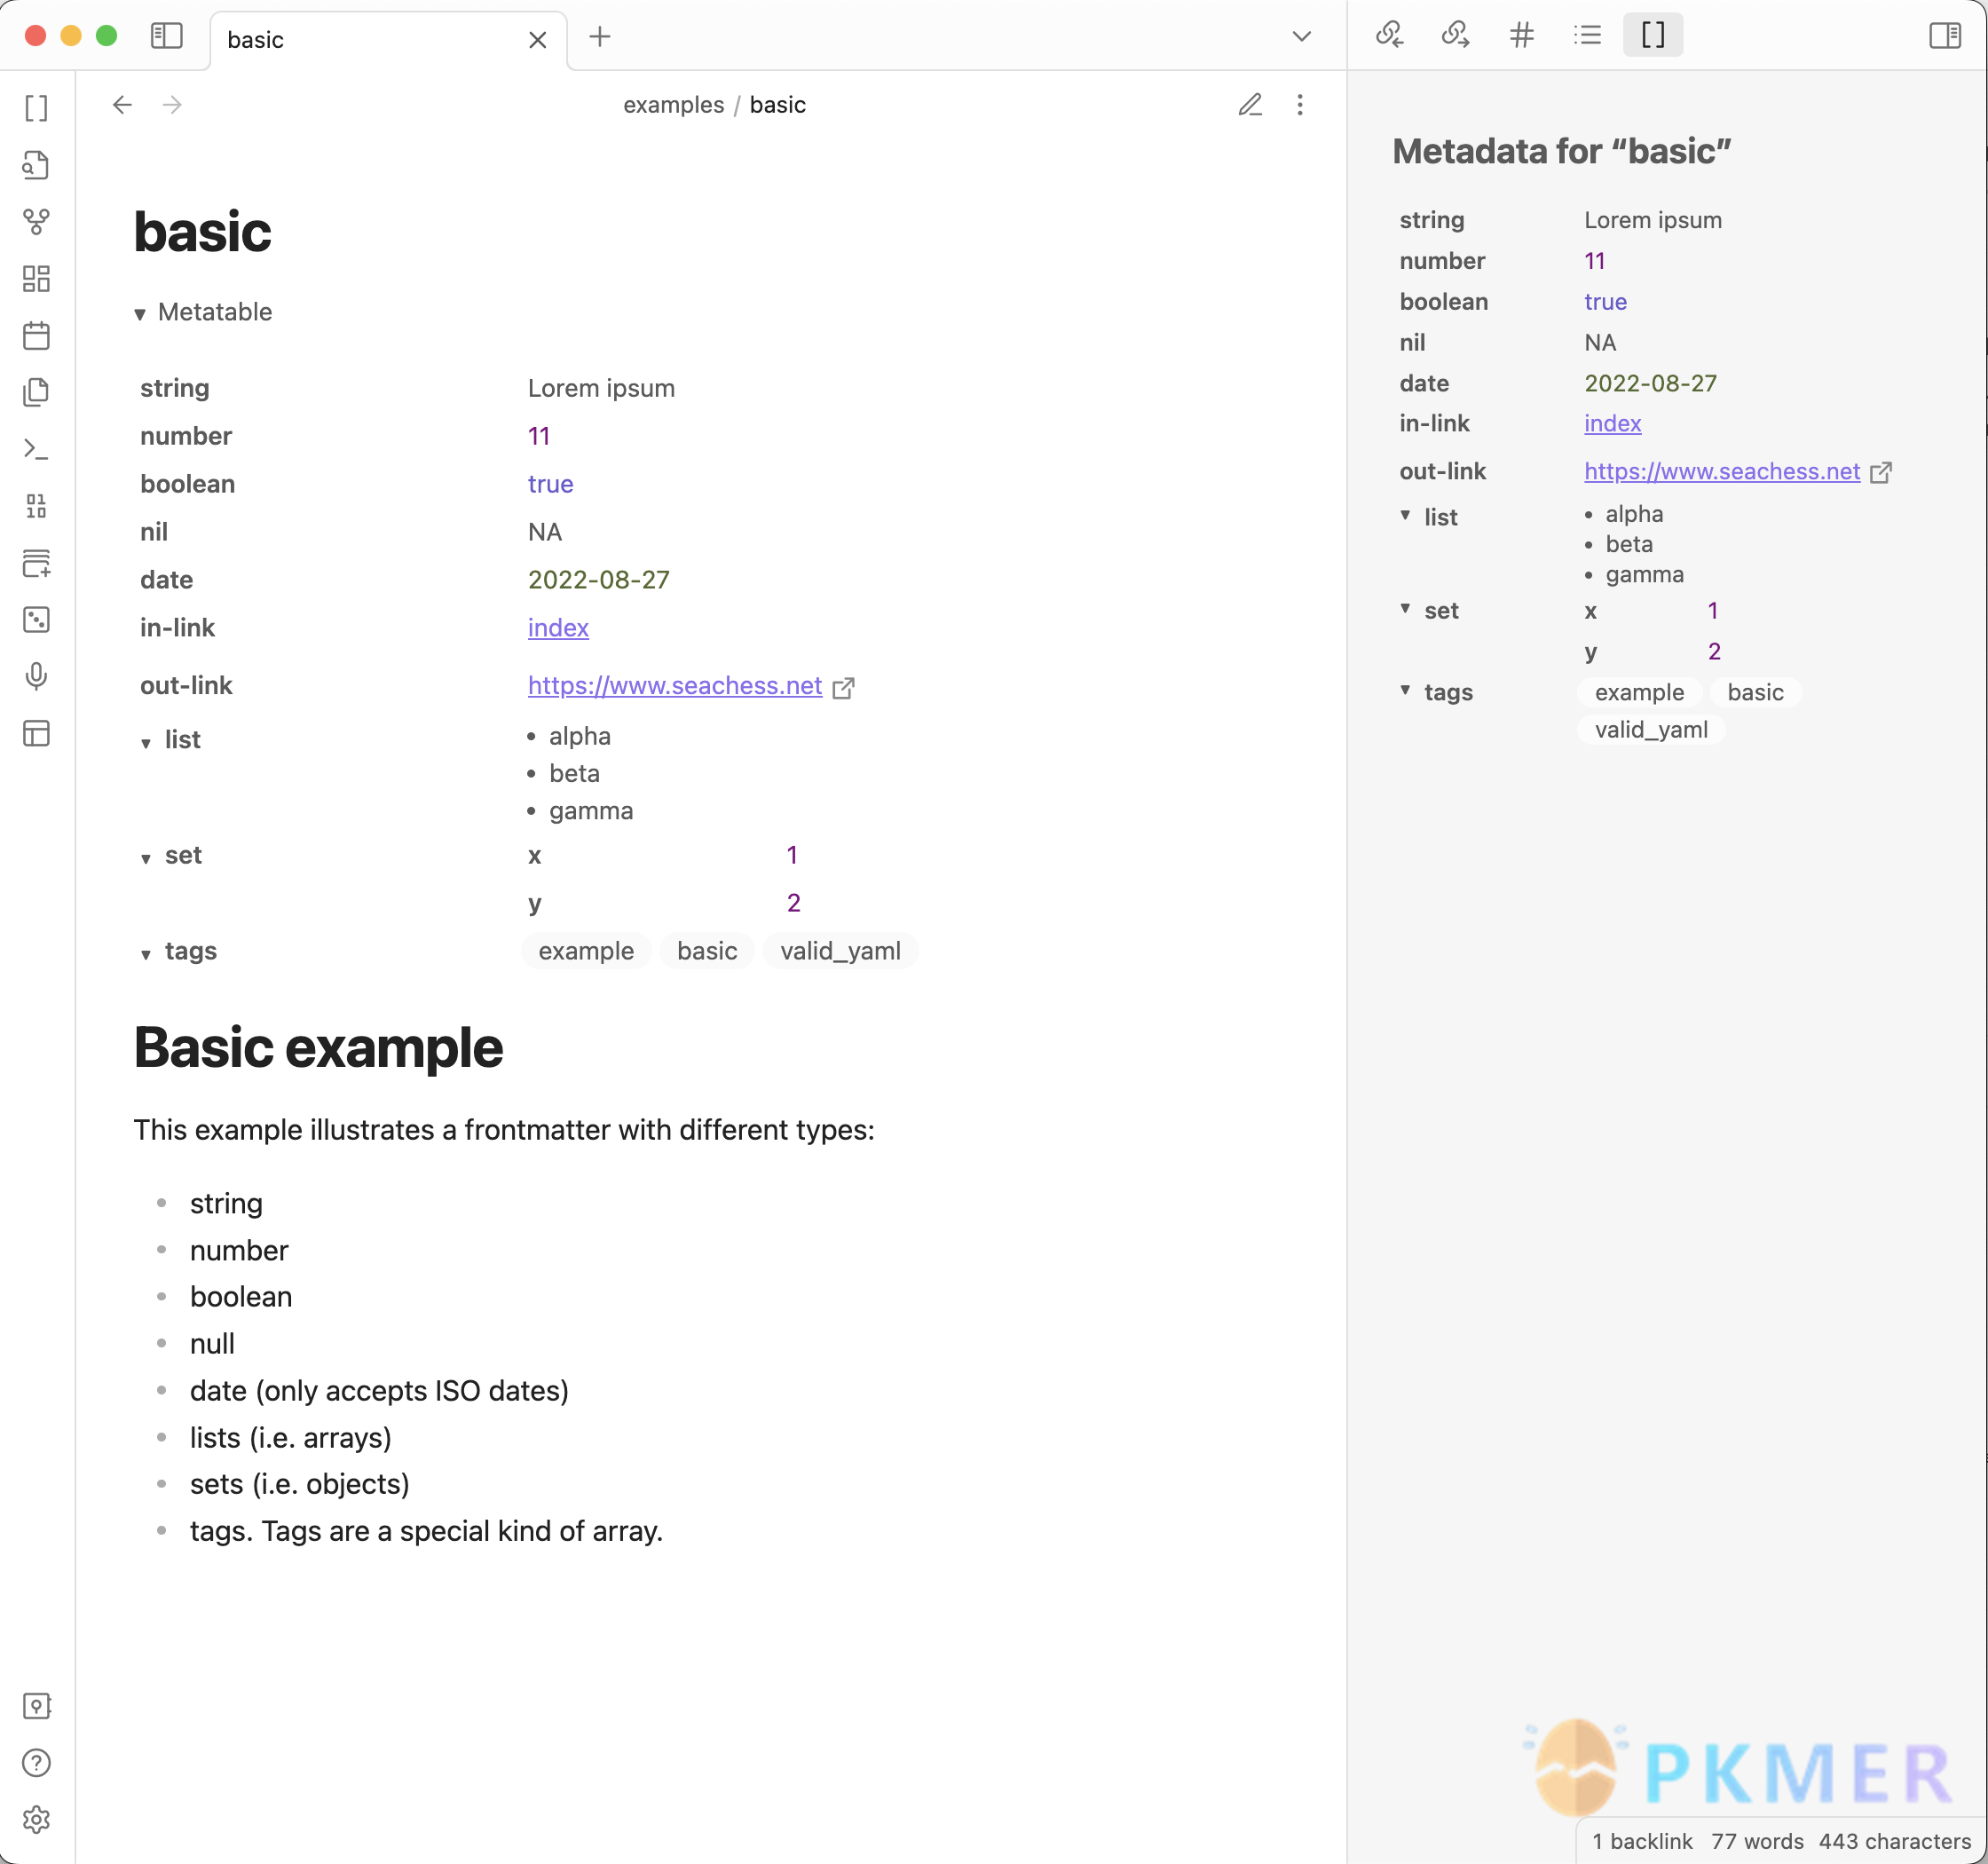Open the command palette terminal icon
The height and width of the screenshot is (1864, 1988).
(36, 449)
